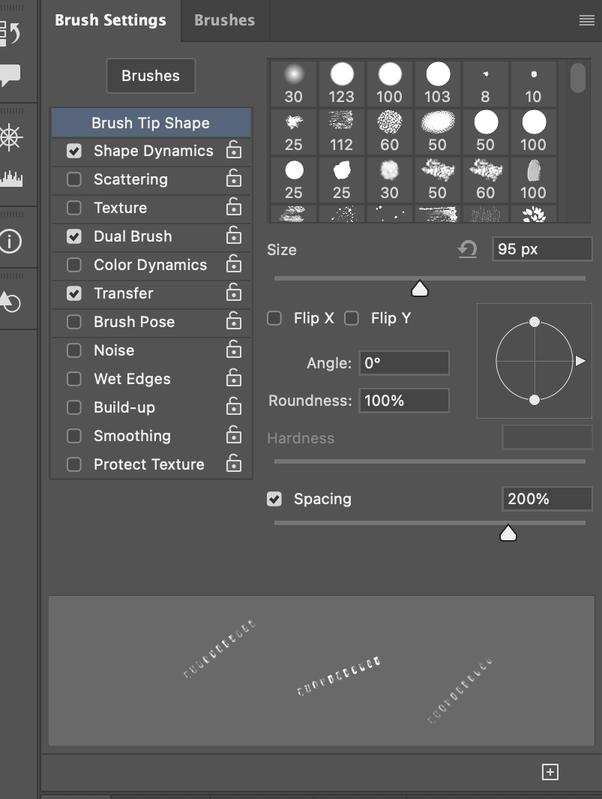Click the Roundness 100% field
The image size is (602, 799).
click(x=404, y=401)
